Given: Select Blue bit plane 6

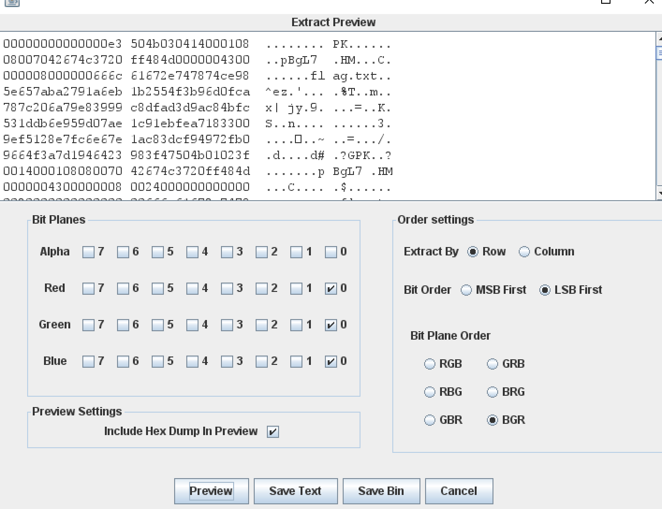Looking at the screenshot, I should coord(123,362).
